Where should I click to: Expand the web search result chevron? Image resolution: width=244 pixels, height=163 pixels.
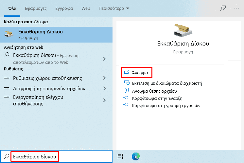point(105,59)
